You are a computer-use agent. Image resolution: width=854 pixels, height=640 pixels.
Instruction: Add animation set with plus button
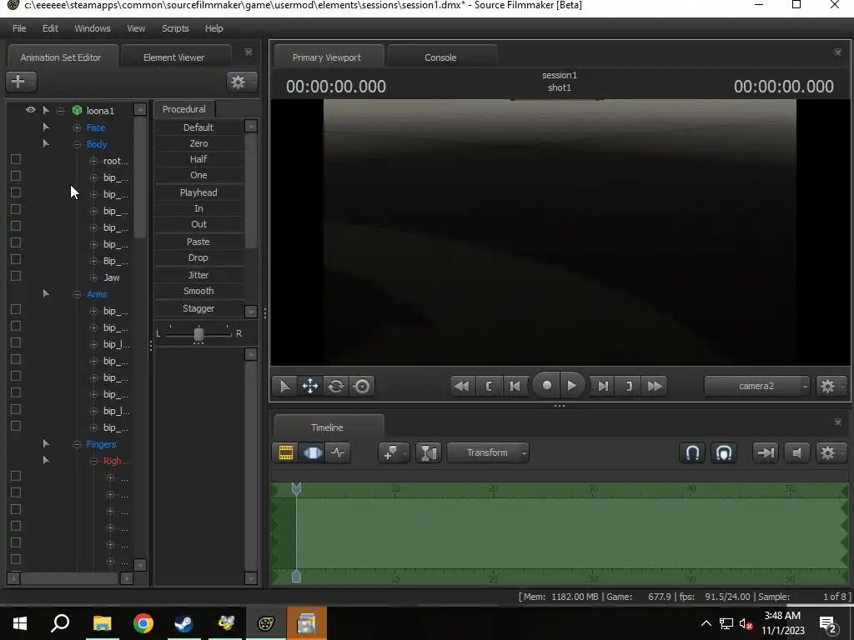(x=21, y=82)
